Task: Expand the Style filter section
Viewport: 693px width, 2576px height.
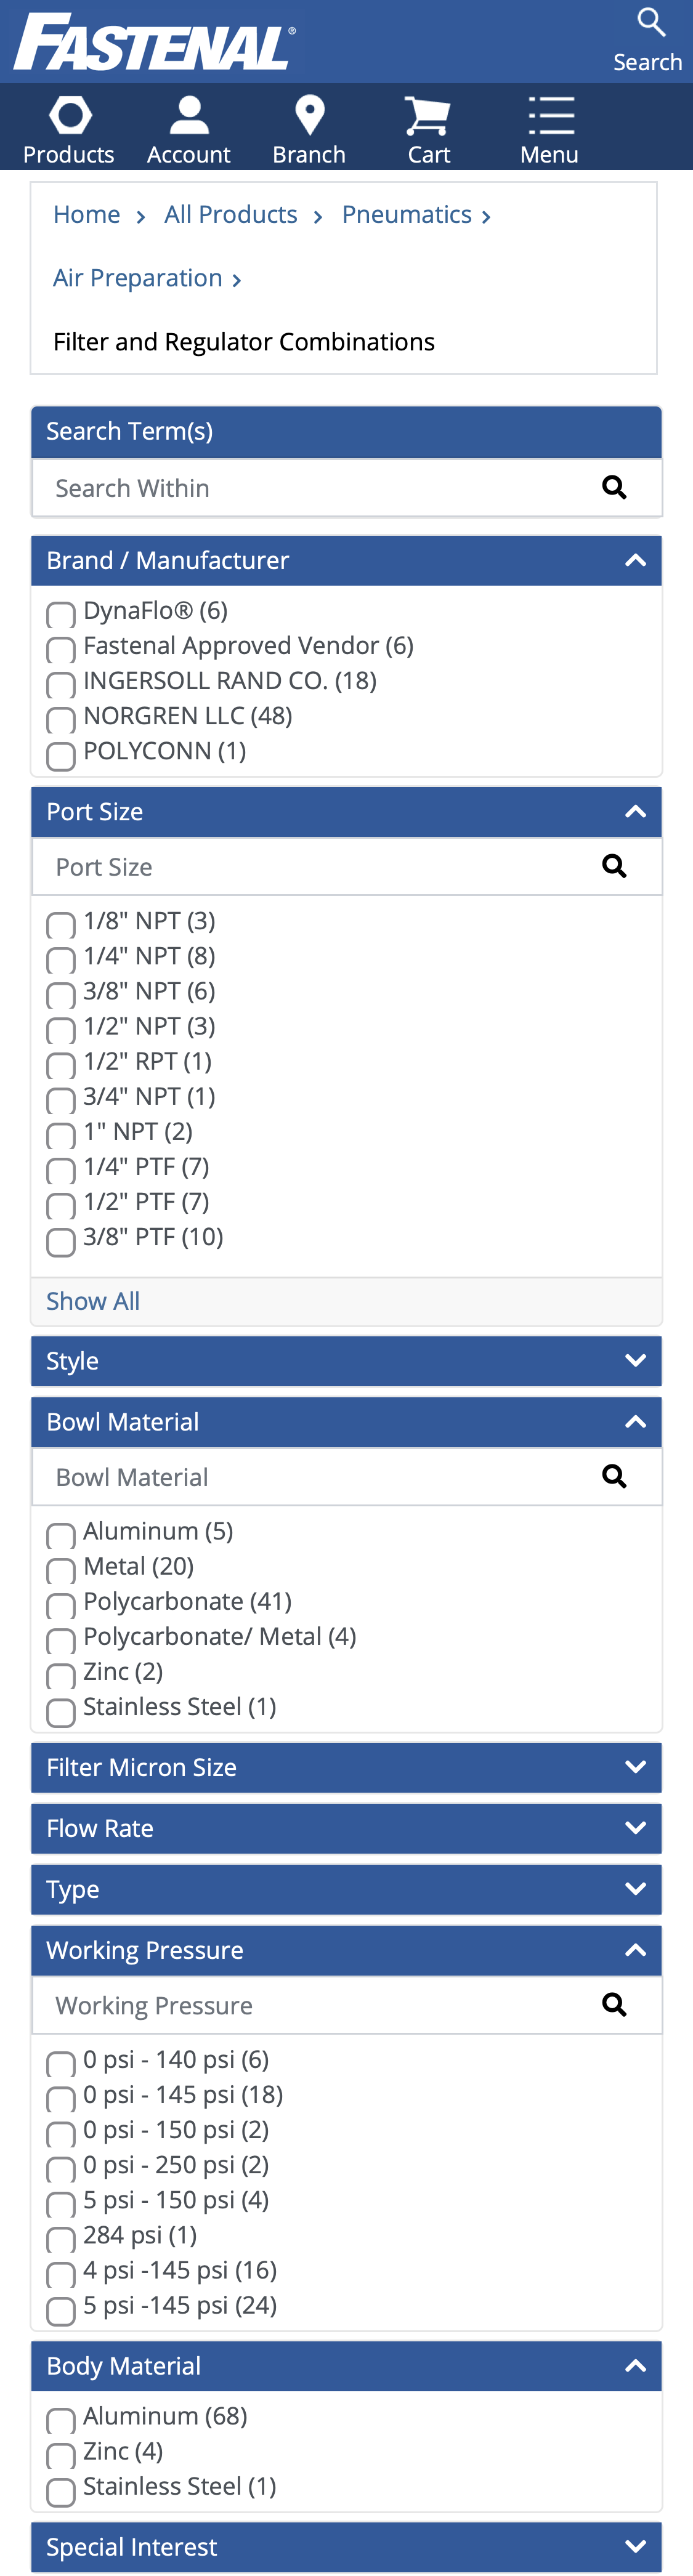Action: tap(637, 1360)
